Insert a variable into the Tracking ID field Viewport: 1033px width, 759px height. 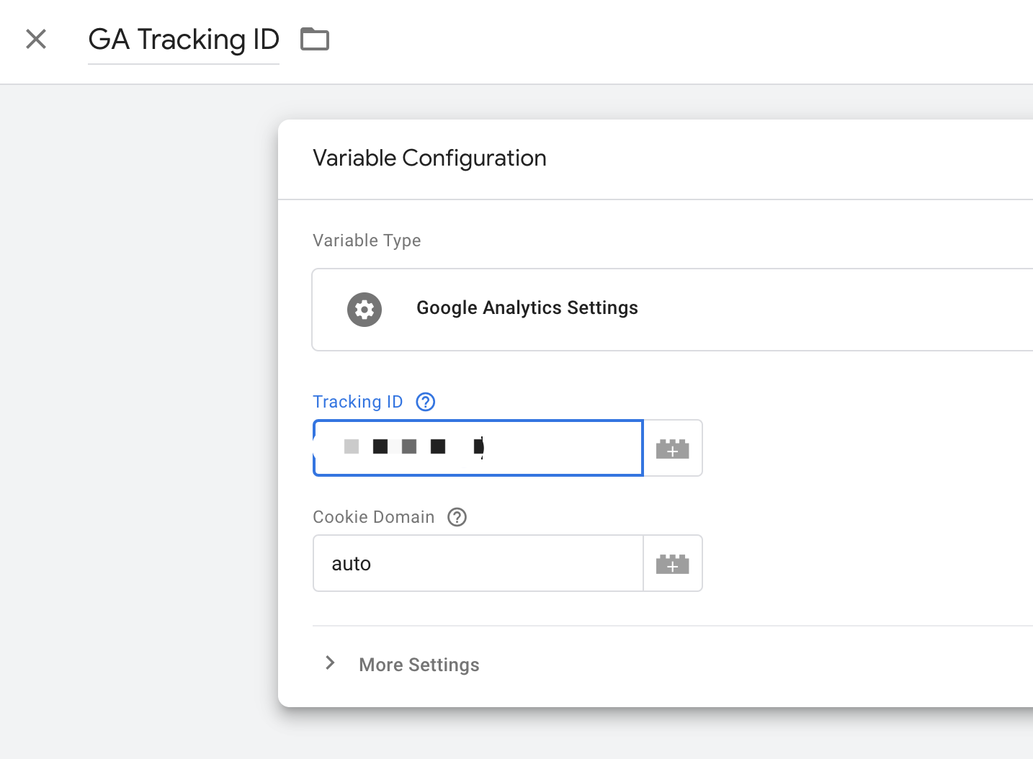click(x=673, y=448)
